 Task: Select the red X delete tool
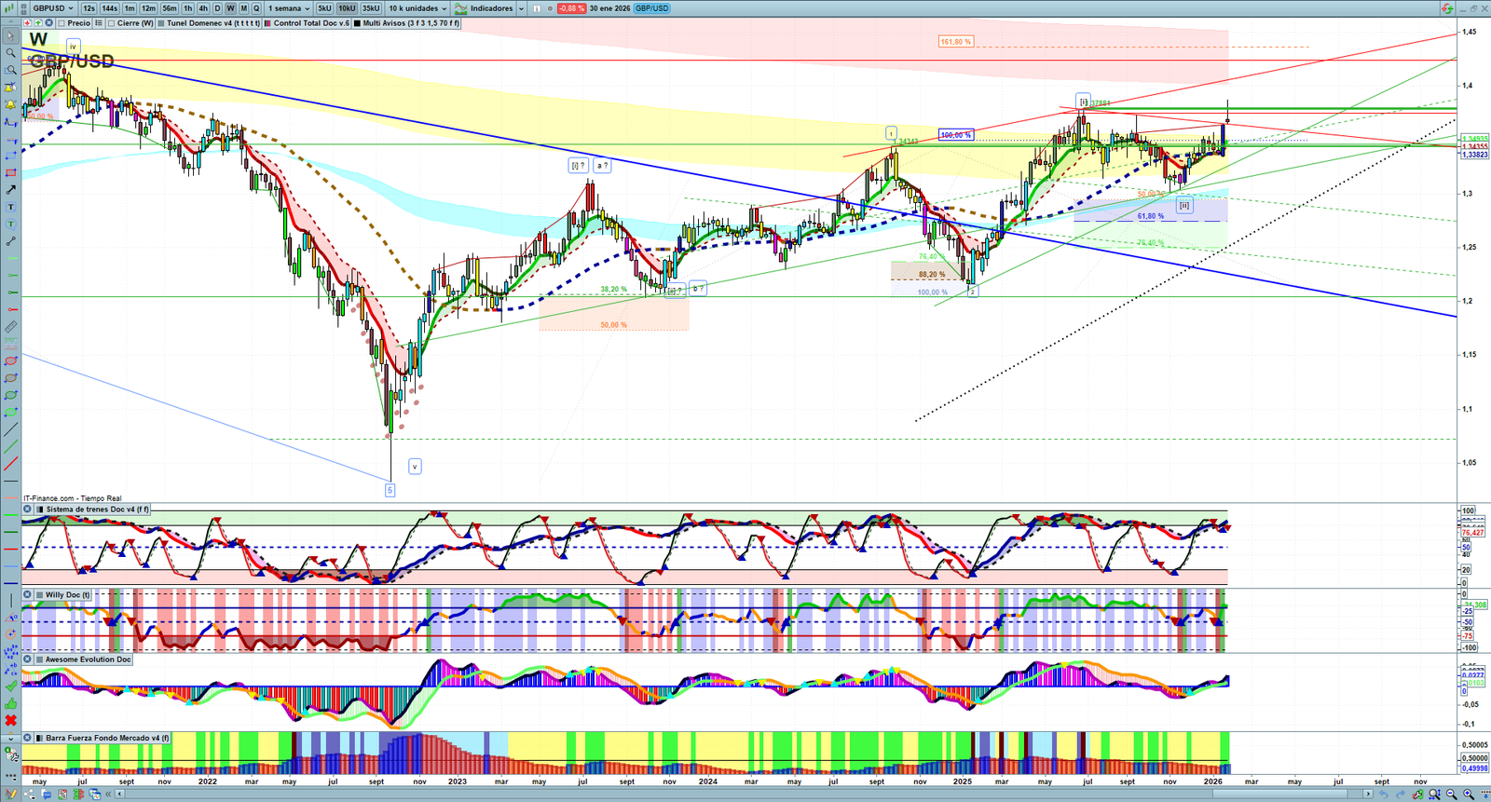click(11, 720)
